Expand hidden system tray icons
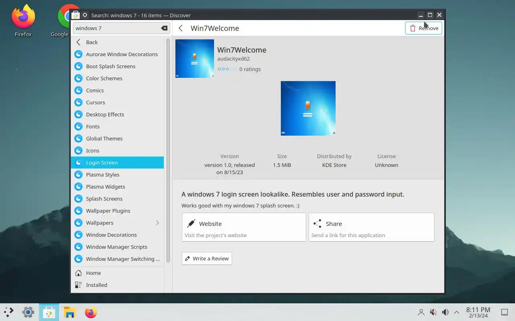The width and height of the screenshot is (515, 321). click(x=457, y=312)
